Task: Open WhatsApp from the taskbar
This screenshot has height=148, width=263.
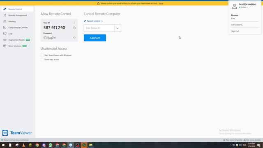Action: coord(51,145)
